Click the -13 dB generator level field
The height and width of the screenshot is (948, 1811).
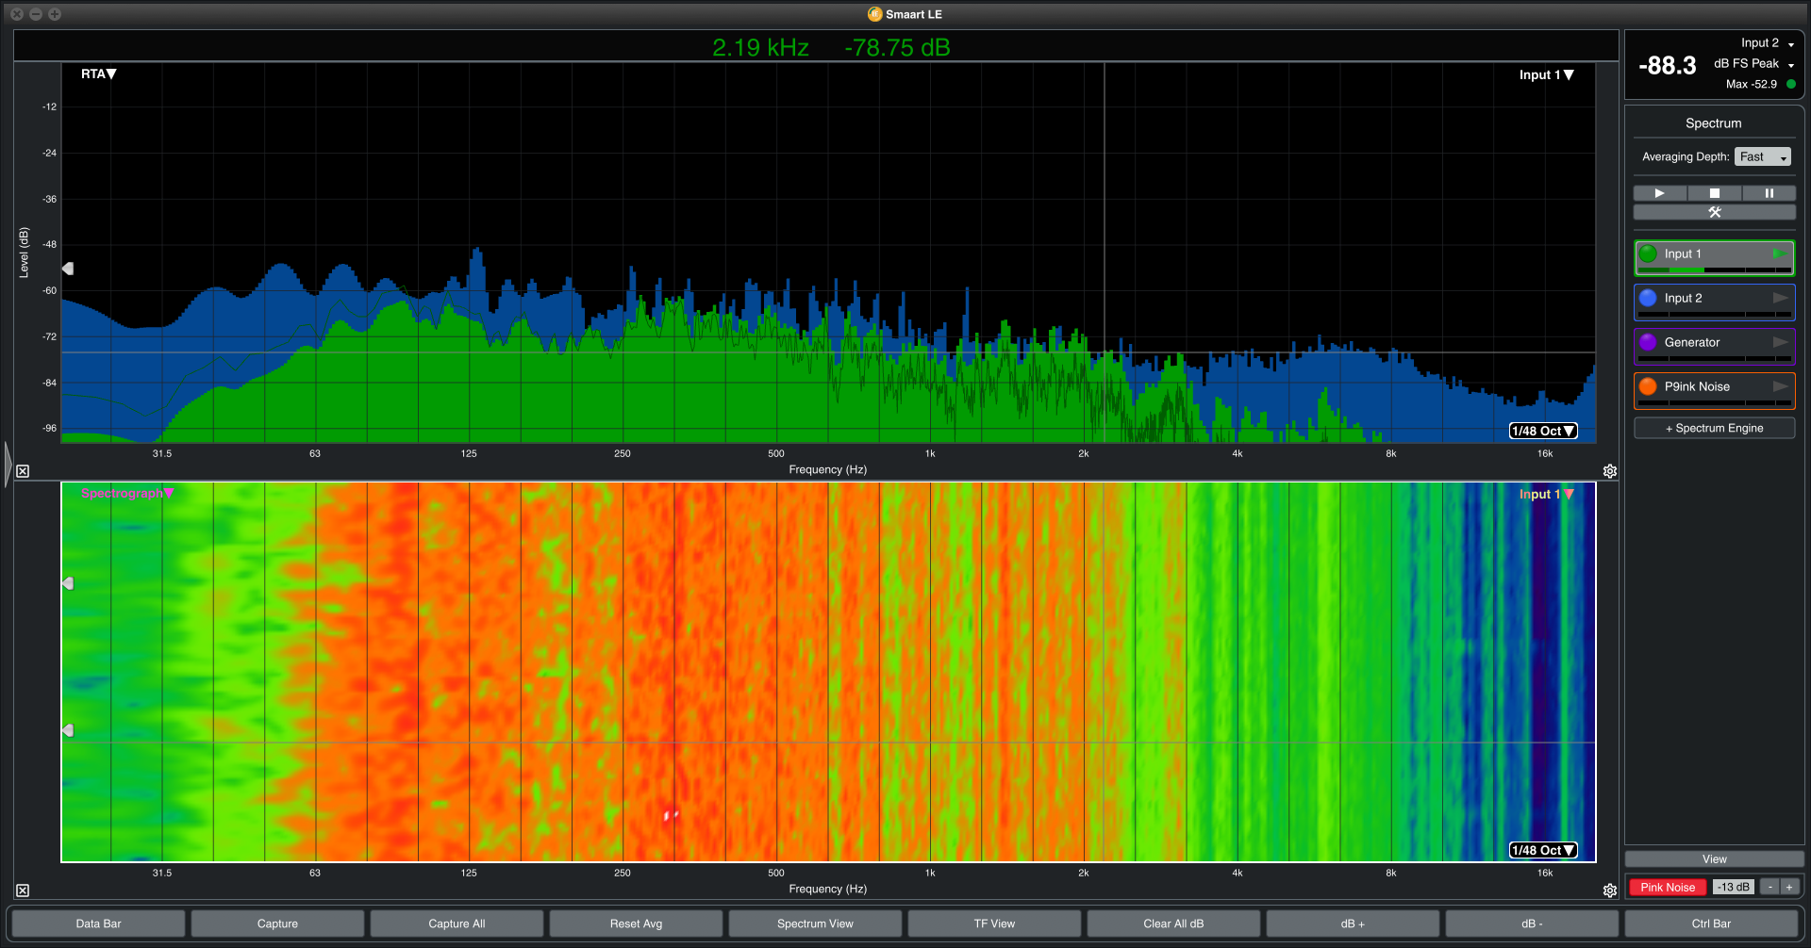coord(1734,888)
